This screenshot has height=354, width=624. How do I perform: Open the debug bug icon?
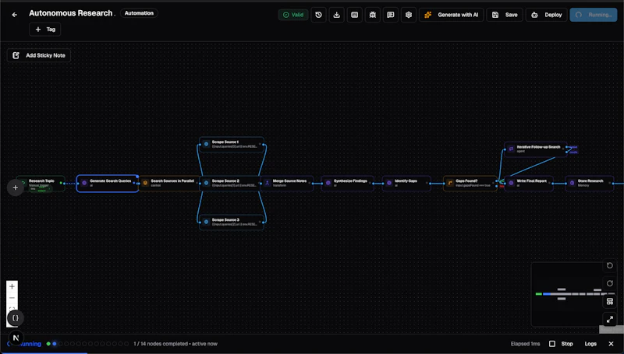click(373, 15)
